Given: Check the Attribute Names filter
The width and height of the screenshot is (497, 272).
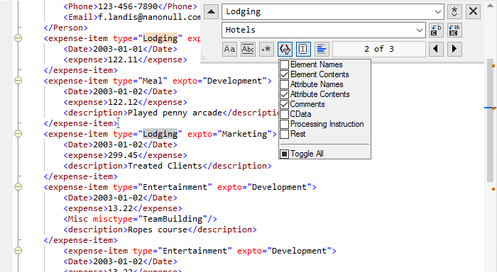Looking at the screenshot, I should pos(284,84).
